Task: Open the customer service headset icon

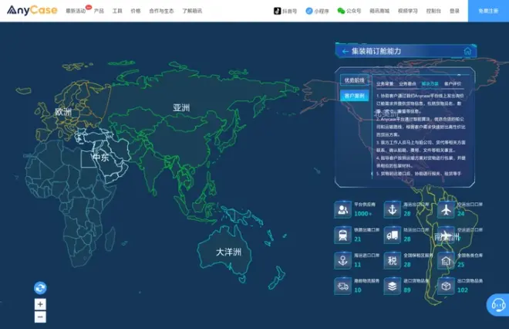Action: click(498, 305)
